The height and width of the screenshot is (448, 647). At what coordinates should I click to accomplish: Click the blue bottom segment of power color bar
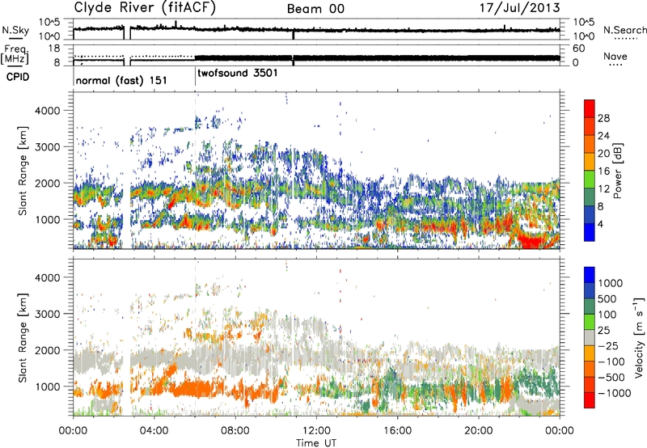click(590, 232)
